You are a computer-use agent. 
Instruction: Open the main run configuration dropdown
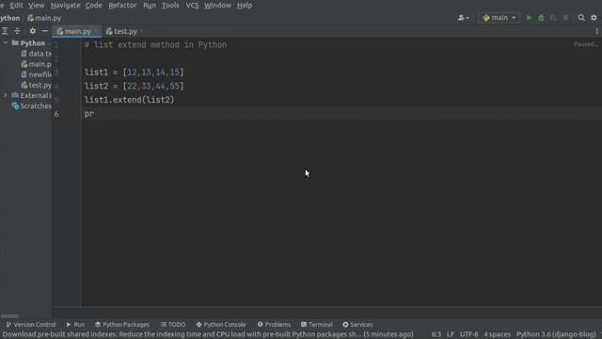click(x=499, y=18)
